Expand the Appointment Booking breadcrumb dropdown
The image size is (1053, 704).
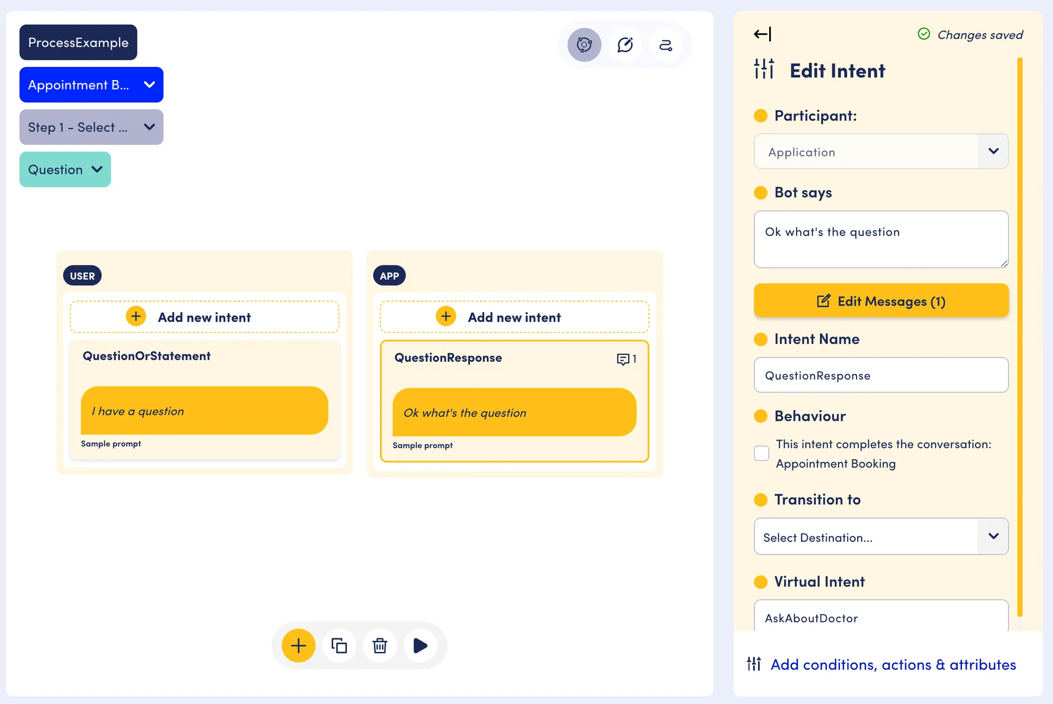92,85
